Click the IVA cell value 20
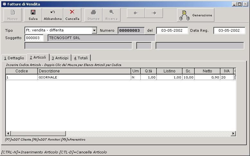The width and height of the screenshot is (250, 156). point(227,78)
